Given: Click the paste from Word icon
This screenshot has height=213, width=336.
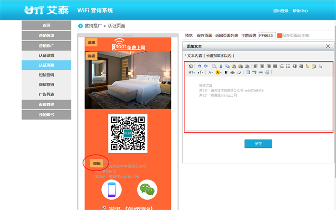Looking at the screenshot, I should 247,66.
